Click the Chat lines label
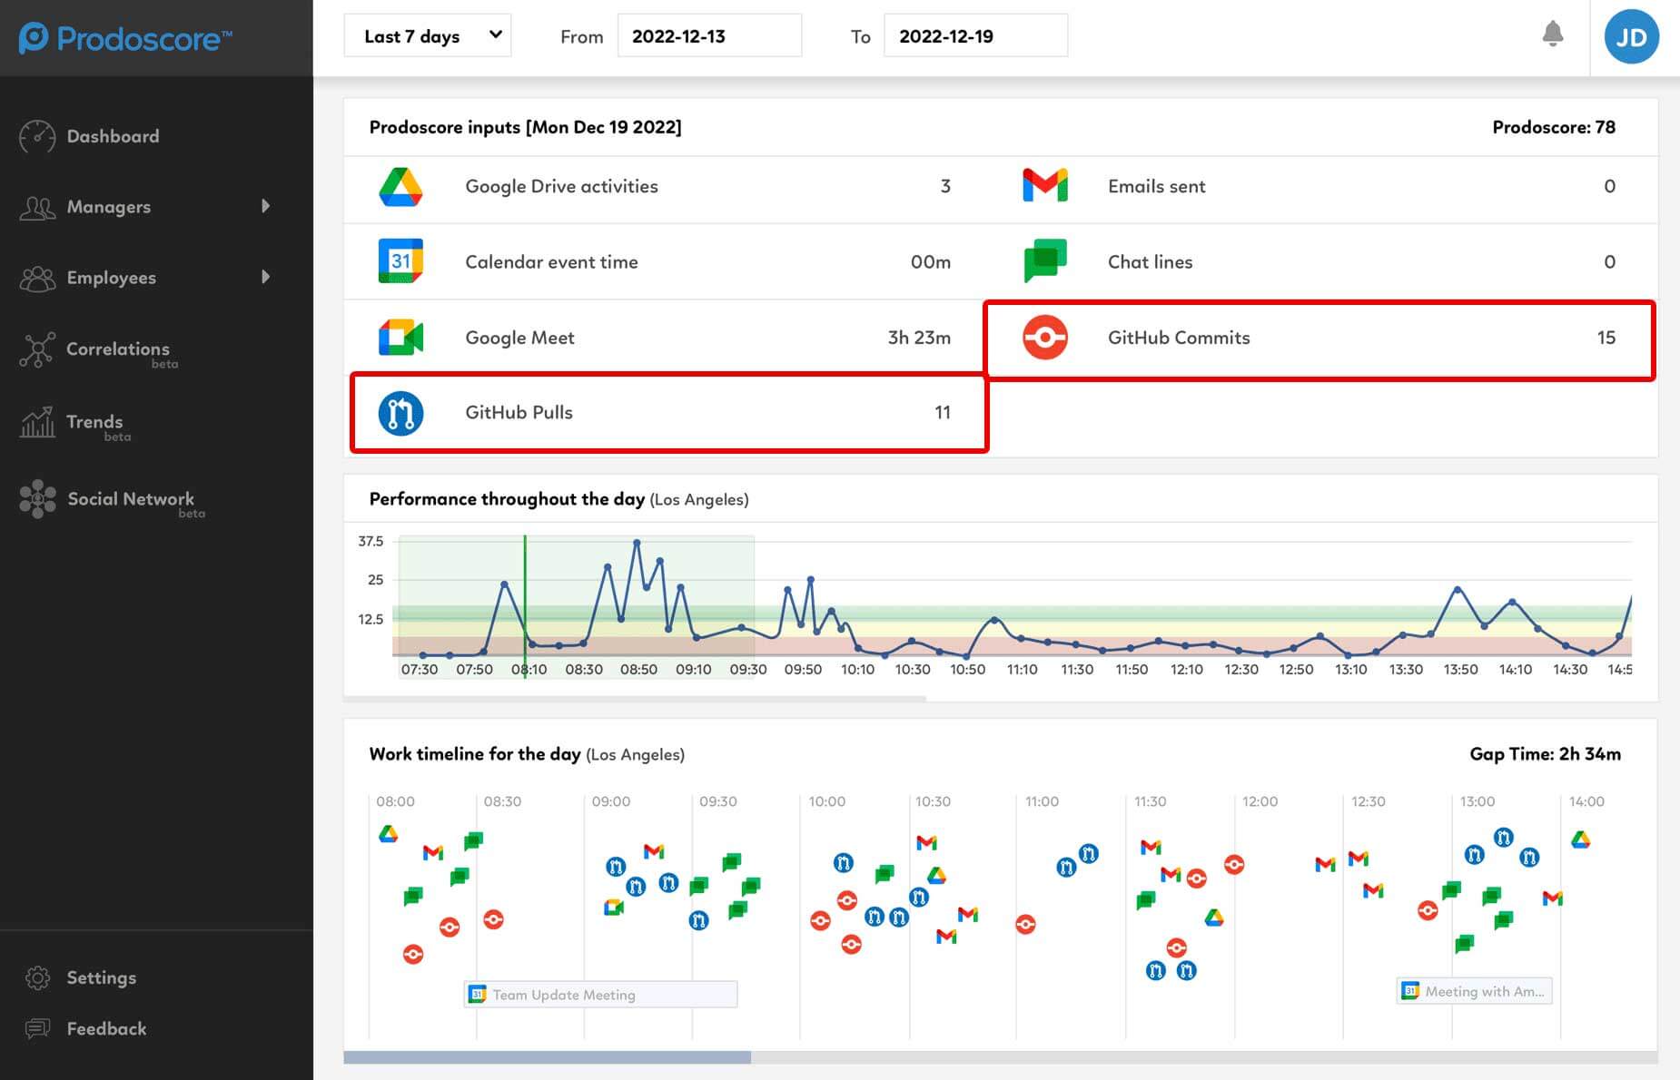1680x1080 pixels. 1150,261
